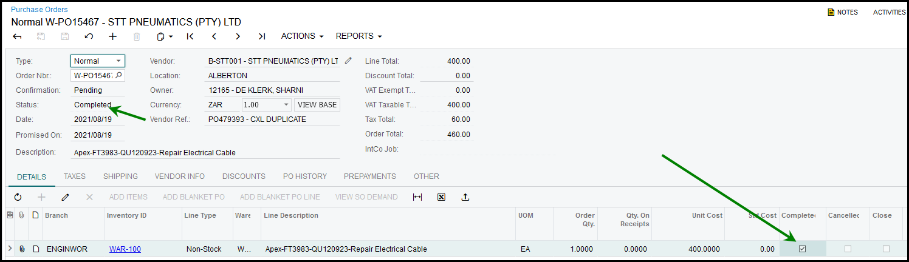Refresh the details grid
The image size is (909, 262).
(18, 197)
